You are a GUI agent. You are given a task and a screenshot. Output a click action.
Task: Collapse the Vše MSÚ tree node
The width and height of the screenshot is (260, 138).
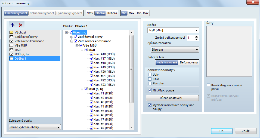point(77,45)
